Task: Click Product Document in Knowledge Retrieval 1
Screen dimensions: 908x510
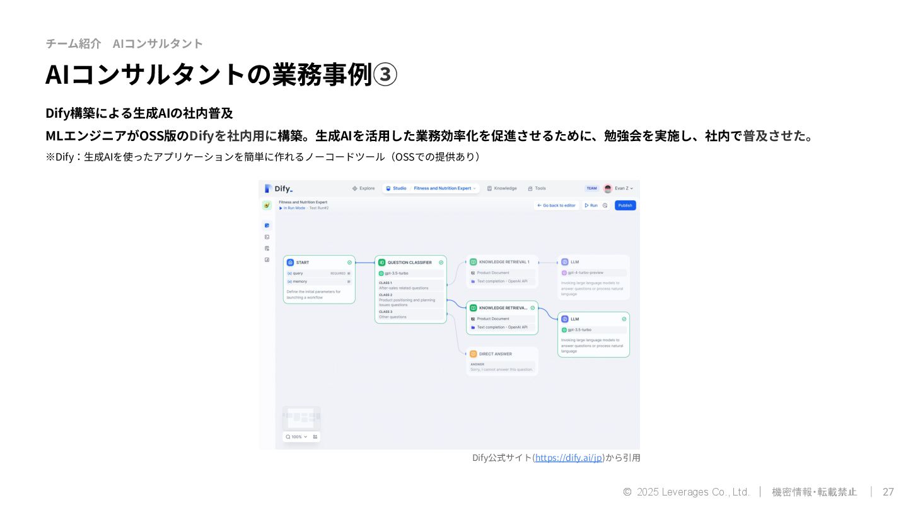Action: click(502, 273)
